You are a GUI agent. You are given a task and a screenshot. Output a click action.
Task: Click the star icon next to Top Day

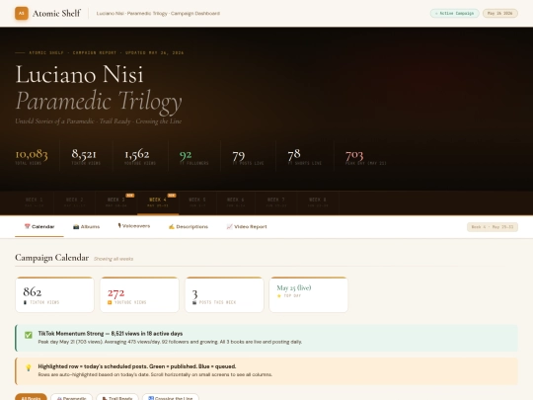279,296
